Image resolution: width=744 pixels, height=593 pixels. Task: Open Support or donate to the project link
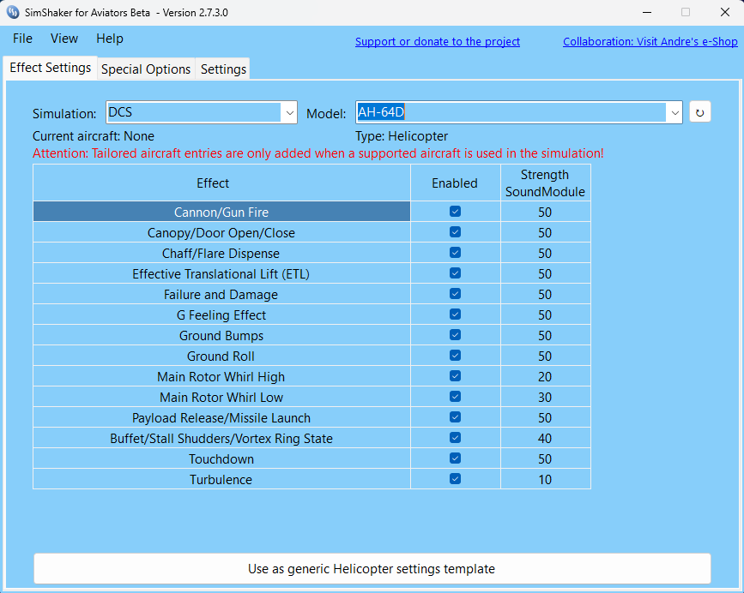click(438, 42)
